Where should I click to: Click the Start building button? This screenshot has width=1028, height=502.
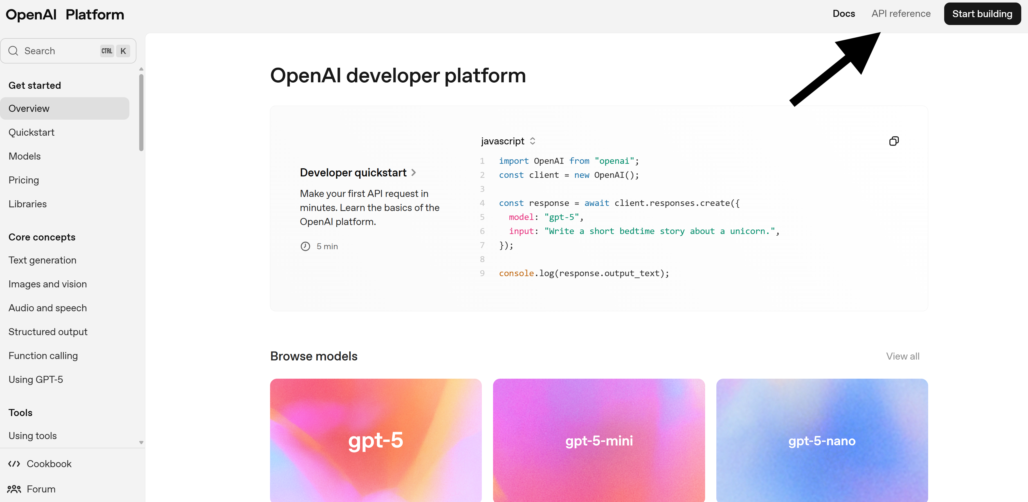click(x=982, y=14)
